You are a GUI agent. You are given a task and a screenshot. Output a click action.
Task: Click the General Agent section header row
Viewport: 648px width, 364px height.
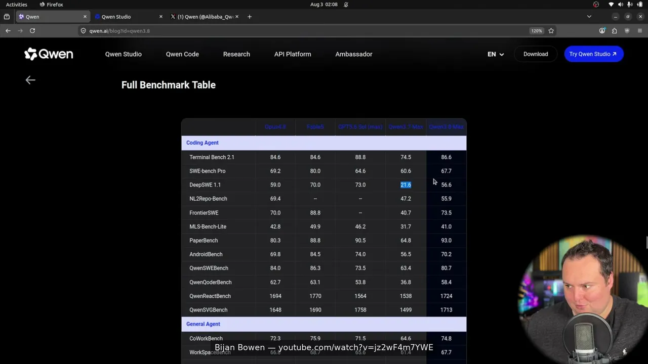pos(324,324)
